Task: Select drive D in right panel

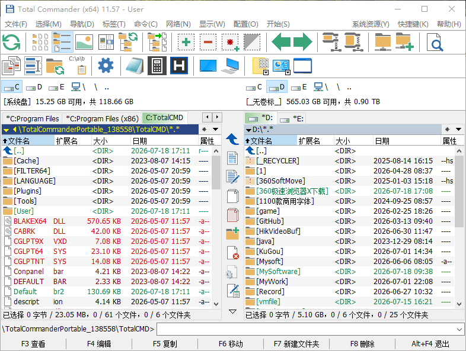Action: coord(277,87)
